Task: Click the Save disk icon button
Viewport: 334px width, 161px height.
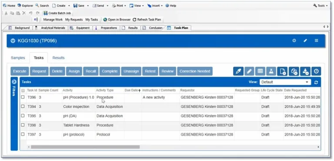Action: pos(75,6)
